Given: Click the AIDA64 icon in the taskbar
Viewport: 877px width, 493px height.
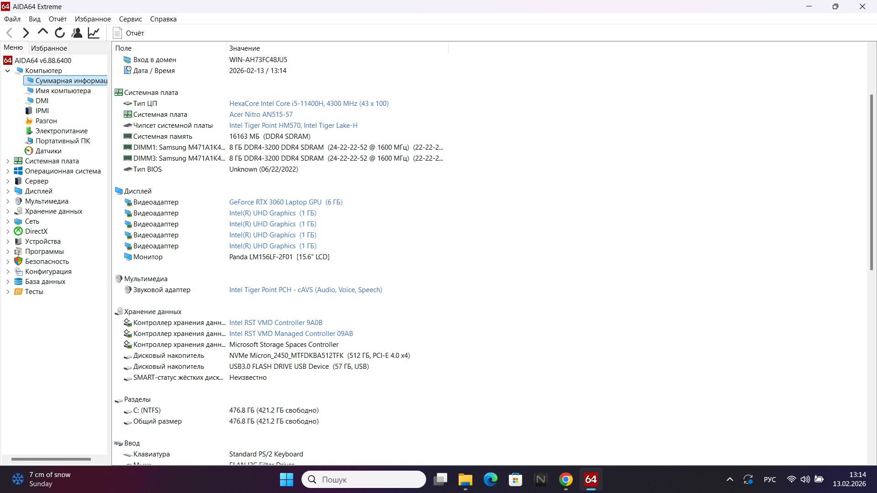Looking at the screenshot, I should point(591,479).
